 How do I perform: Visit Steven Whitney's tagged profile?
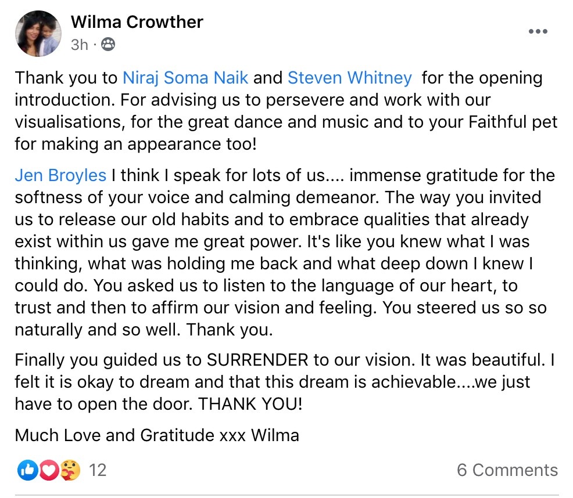(x=349, y=77)
